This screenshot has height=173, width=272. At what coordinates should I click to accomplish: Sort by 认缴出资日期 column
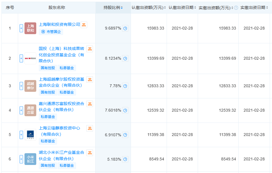(x=195, y=8)
